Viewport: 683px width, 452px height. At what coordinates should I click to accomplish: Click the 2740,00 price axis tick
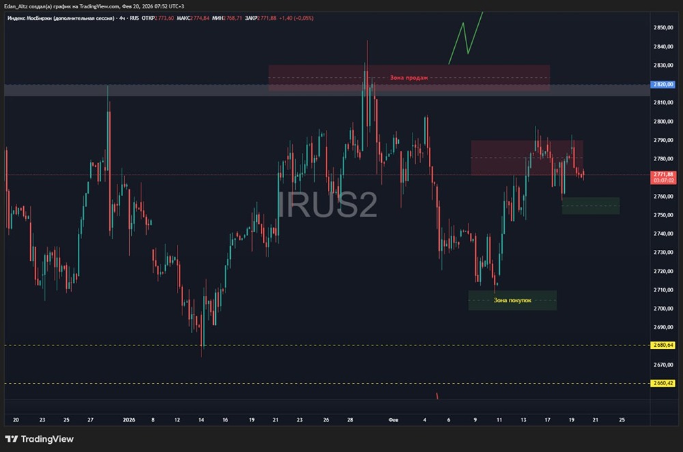(x=663, y=234)
